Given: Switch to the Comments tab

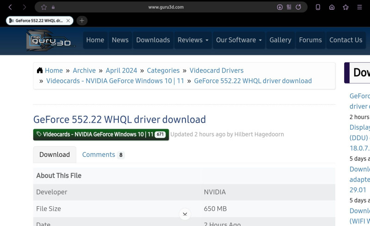Looking at the screenshot, I should coord(103,155).
